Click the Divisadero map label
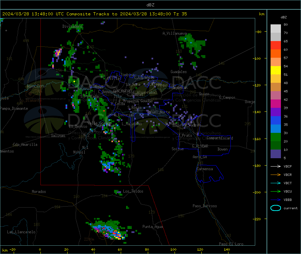 72,26
